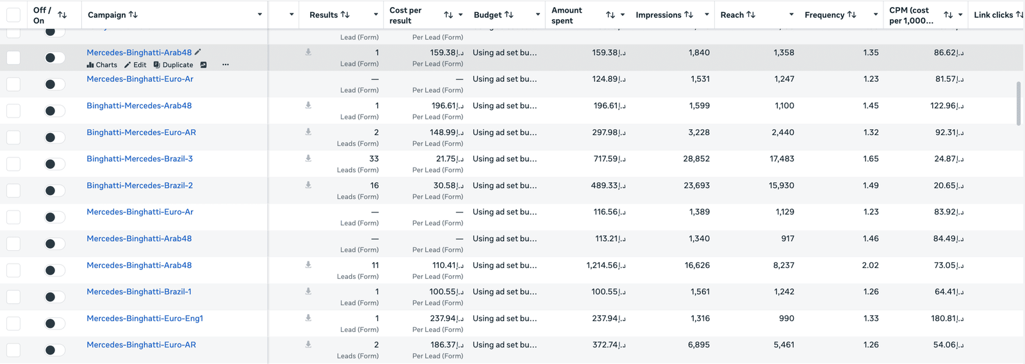Open the Binghatti-Mercedes-Brazil-2 campaign

click(140, 186)
